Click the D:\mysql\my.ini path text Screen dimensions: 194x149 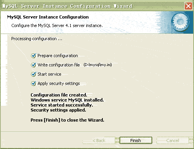coord(98,65)
